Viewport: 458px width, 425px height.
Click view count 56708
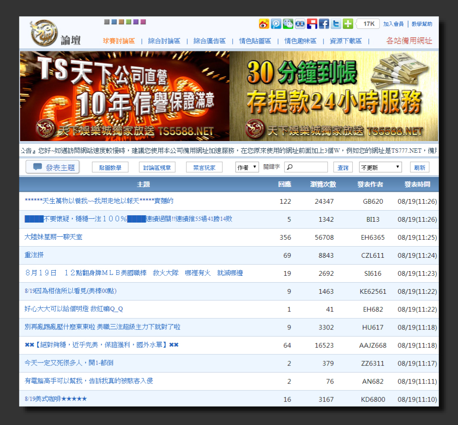[324, 238]
